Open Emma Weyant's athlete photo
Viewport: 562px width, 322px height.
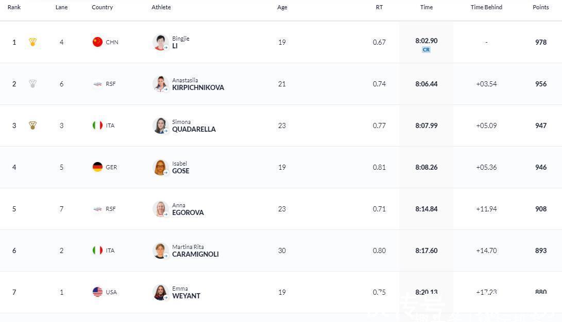[161, 292]
